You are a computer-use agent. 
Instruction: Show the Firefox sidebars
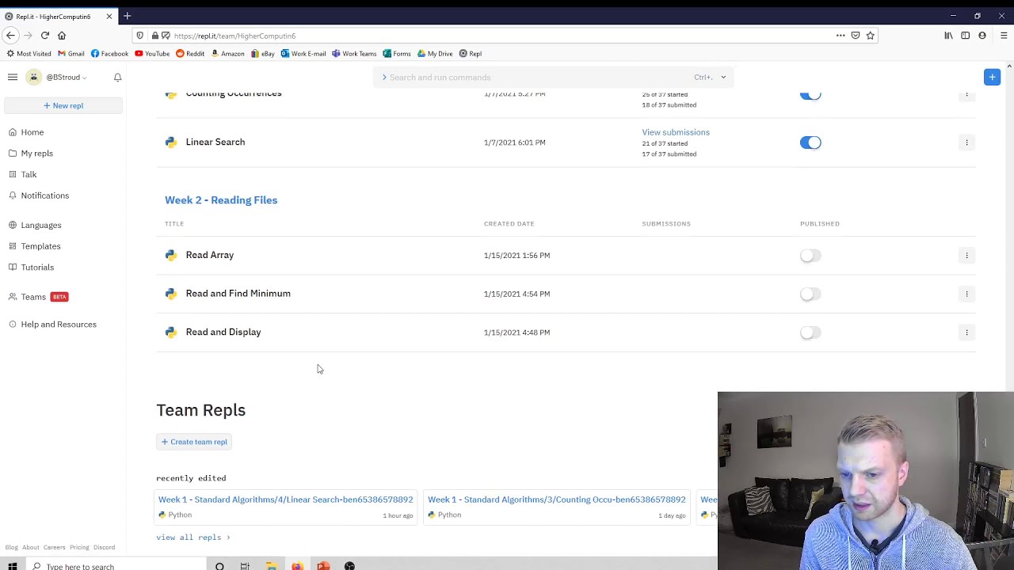tap(965, 36)
